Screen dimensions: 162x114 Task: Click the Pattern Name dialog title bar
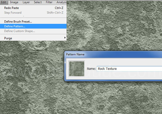coord(113,54)
